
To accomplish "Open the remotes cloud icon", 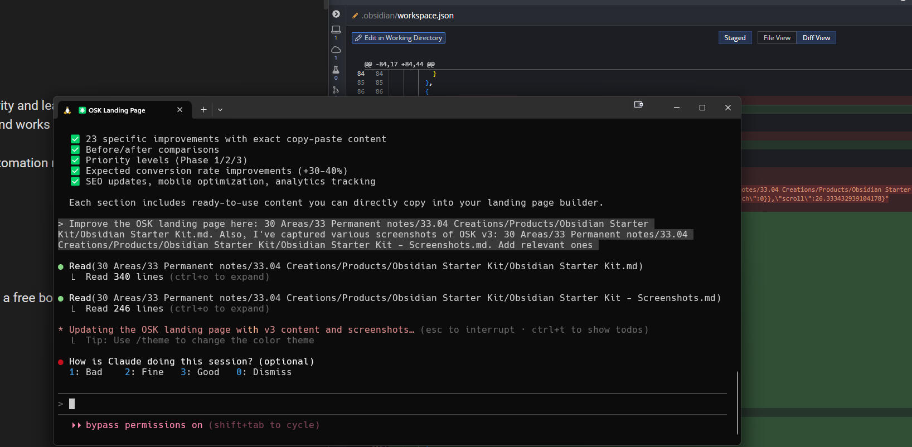I will 336,50.
